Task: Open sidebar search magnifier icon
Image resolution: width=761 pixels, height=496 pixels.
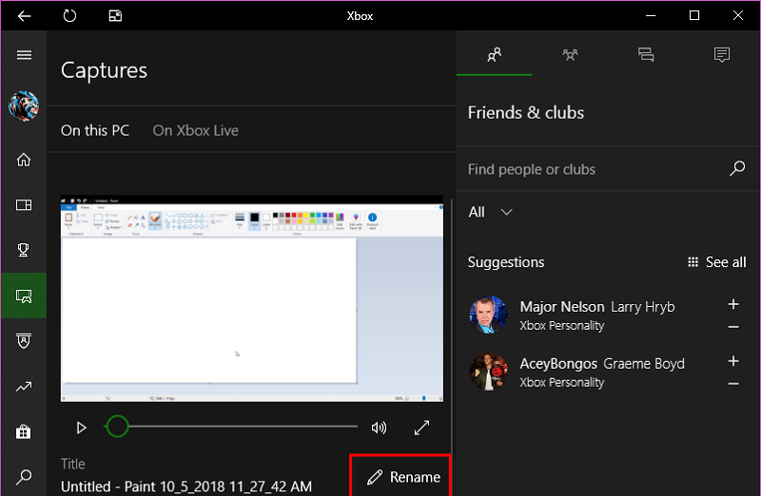Action: point(24,477)
